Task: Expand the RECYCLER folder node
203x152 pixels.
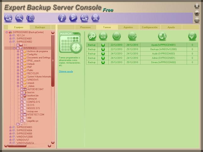Action: (x=18, y=73)
